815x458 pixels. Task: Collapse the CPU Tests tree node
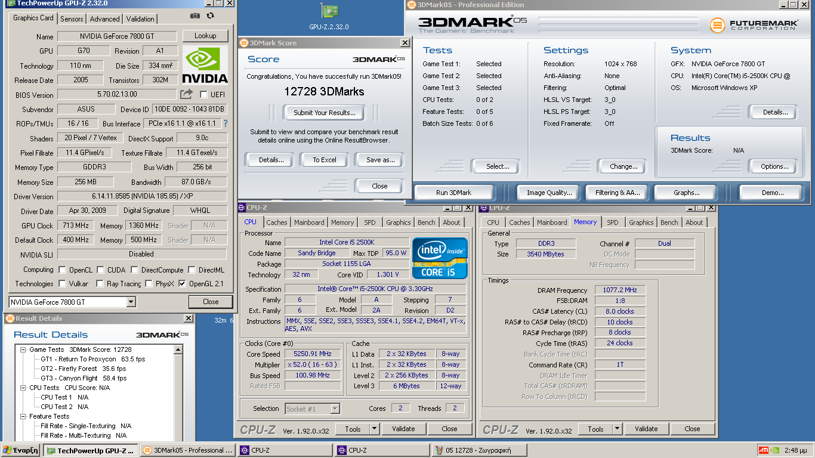click(23, 388)
